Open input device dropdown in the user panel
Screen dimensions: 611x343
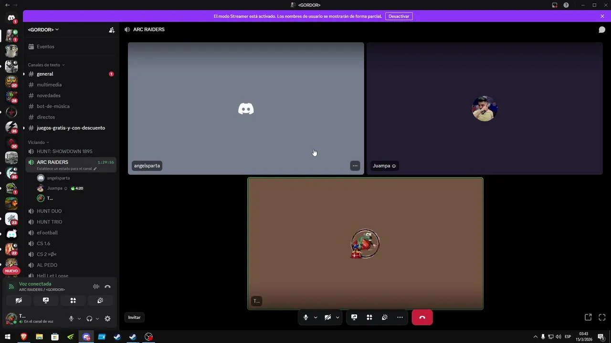pyautogui.click(x=79, y=319)
